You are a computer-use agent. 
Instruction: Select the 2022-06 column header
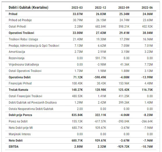point(147,8)
